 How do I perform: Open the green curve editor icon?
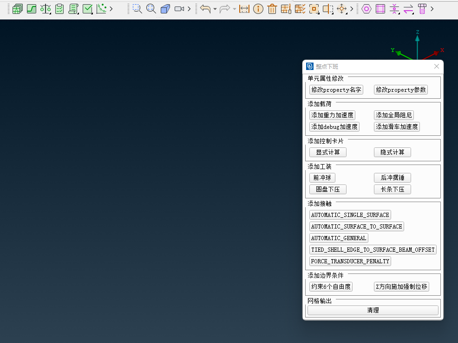coord(32,9)
